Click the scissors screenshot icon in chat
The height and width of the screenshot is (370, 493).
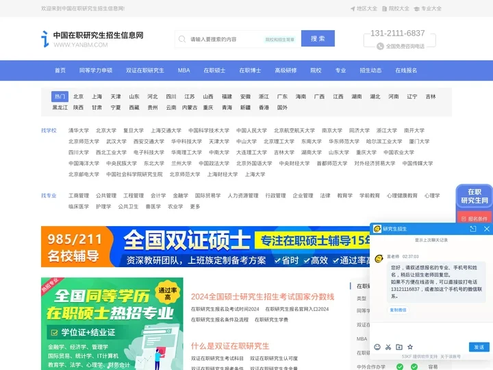click(x=388, y=347)
